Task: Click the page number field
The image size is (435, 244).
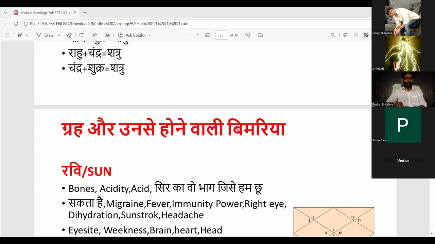Action: coord(221,35)
